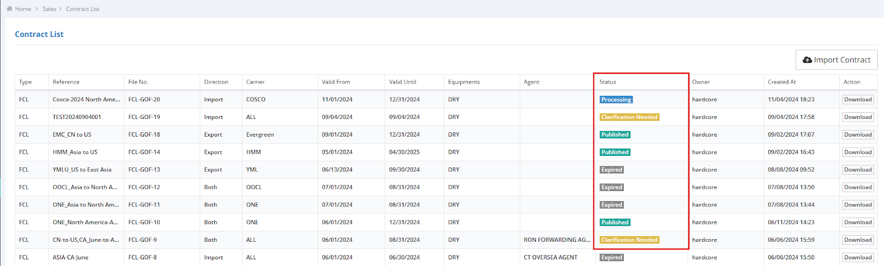
Task: Sort by the Valid From column header
Action: [336, 82]
